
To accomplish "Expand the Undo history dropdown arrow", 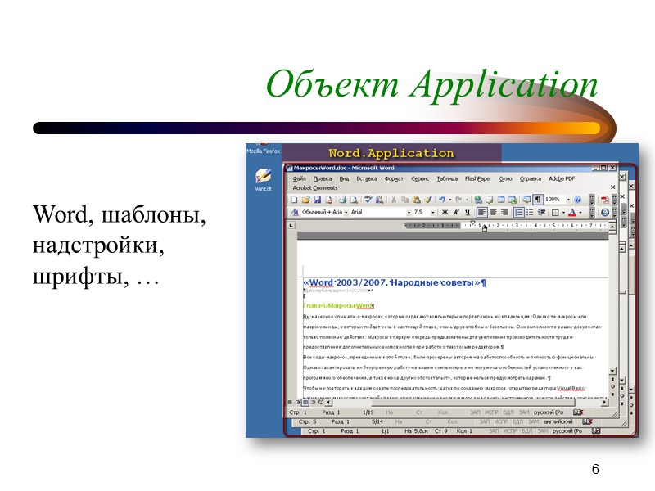I will coord(449,200).
